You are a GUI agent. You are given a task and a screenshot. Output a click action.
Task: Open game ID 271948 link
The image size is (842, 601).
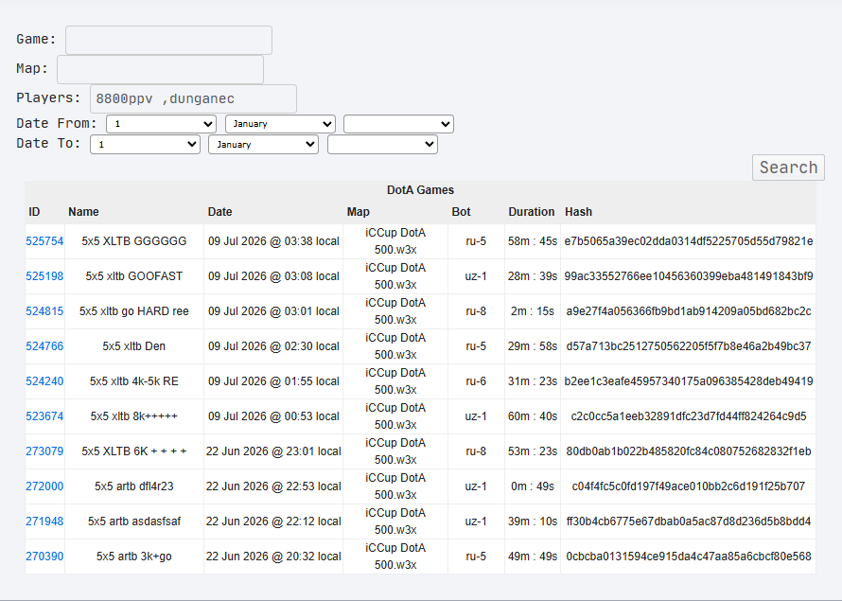click(x=44, y=521)
